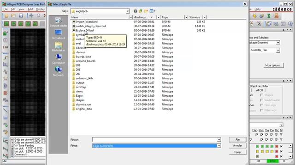This screenshot has width=295, height=165.
Task: Click All Off button in Find Filter
Action: pos(259,90)
